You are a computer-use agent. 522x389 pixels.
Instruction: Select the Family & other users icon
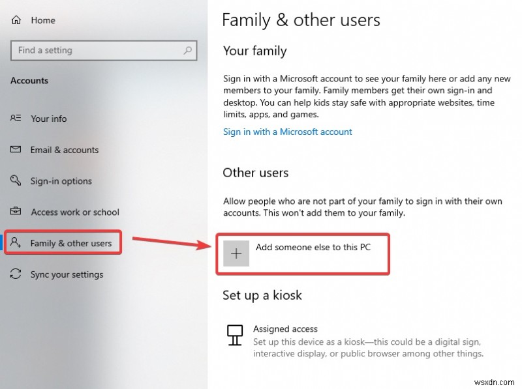(x=16, y=242)
